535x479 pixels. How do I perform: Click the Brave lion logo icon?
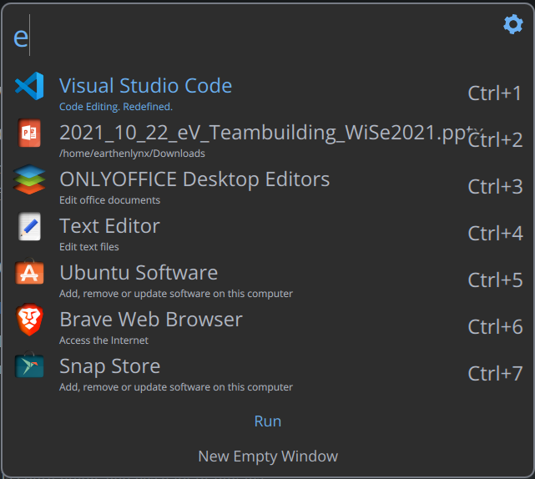29,320
